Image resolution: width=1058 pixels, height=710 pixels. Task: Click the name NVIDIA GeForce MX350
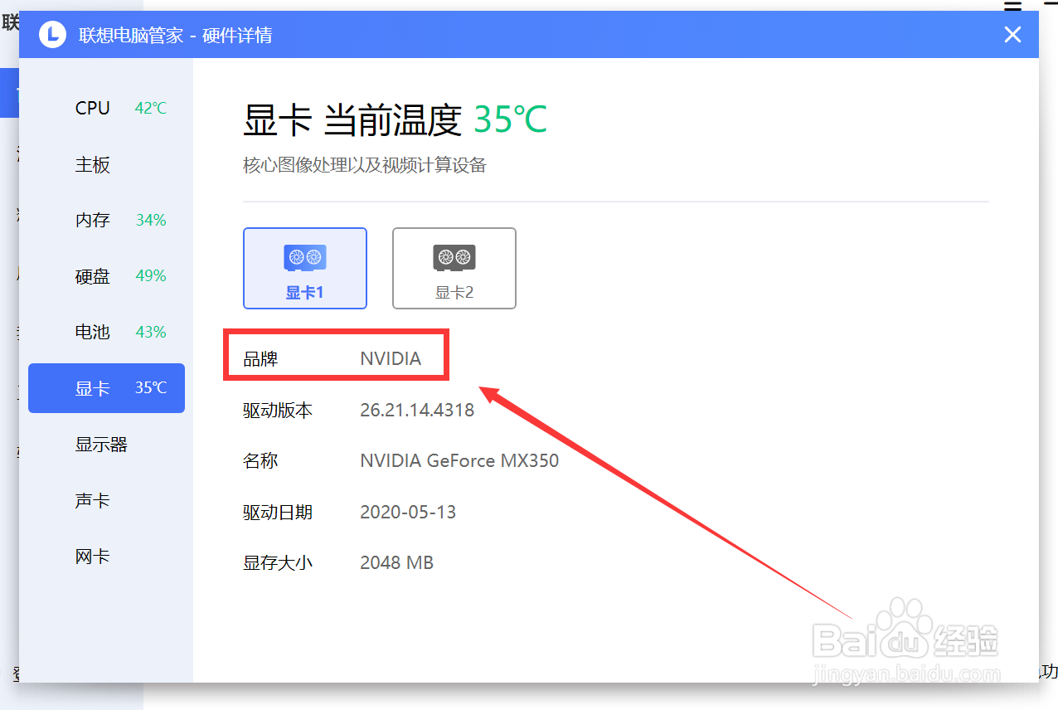click(x=459, y=460)
